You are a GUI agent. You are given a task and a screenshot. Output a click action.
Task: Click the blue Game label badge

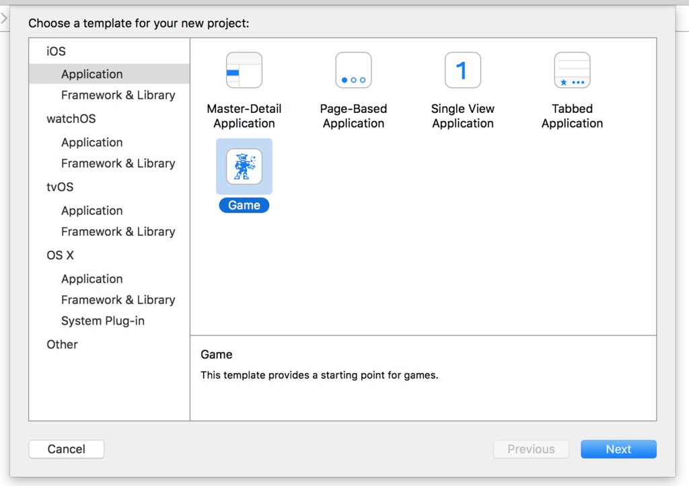(x=244, y=205)
